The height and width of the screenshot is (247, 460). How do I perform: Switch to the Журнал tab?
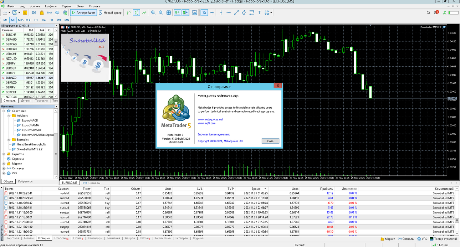click(x=198, y=238)
